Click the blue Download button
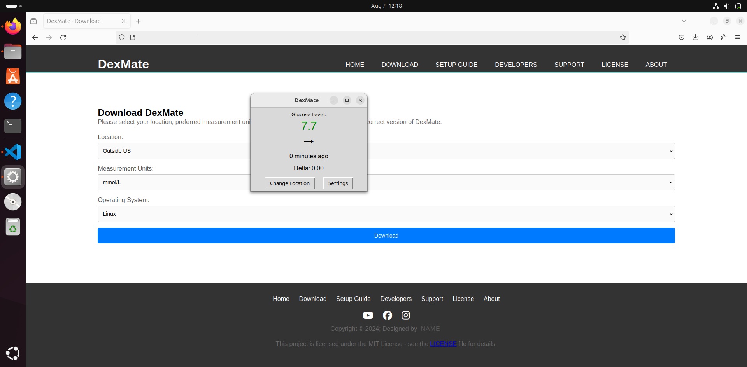The image size is (747, 367). point(386,236)
